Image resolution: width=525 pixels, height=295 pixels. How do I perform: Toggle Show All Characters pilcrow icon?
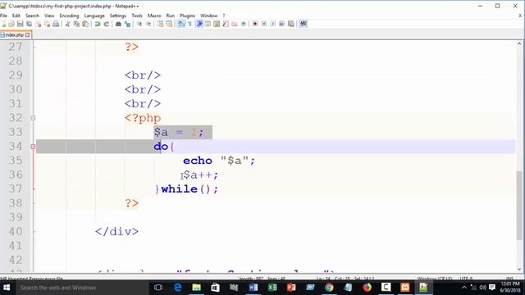[x=189, y=24]
